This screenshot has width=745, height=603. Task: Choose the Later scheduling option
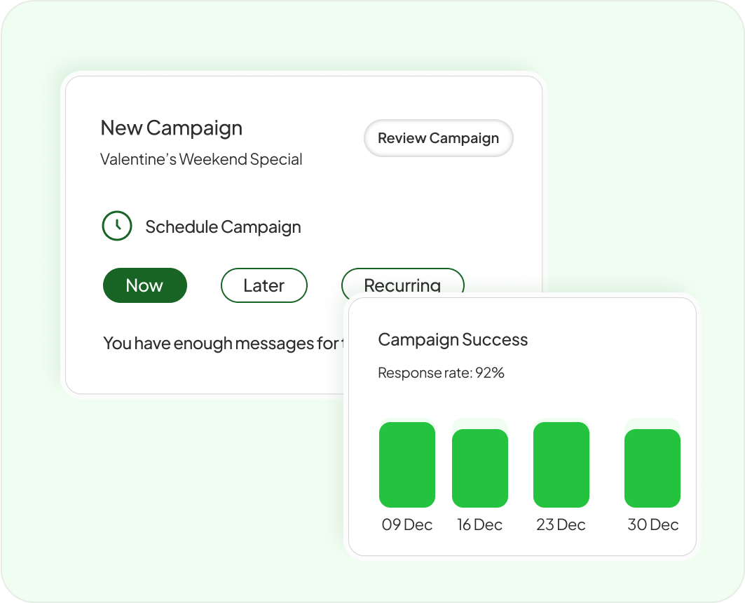264,285
